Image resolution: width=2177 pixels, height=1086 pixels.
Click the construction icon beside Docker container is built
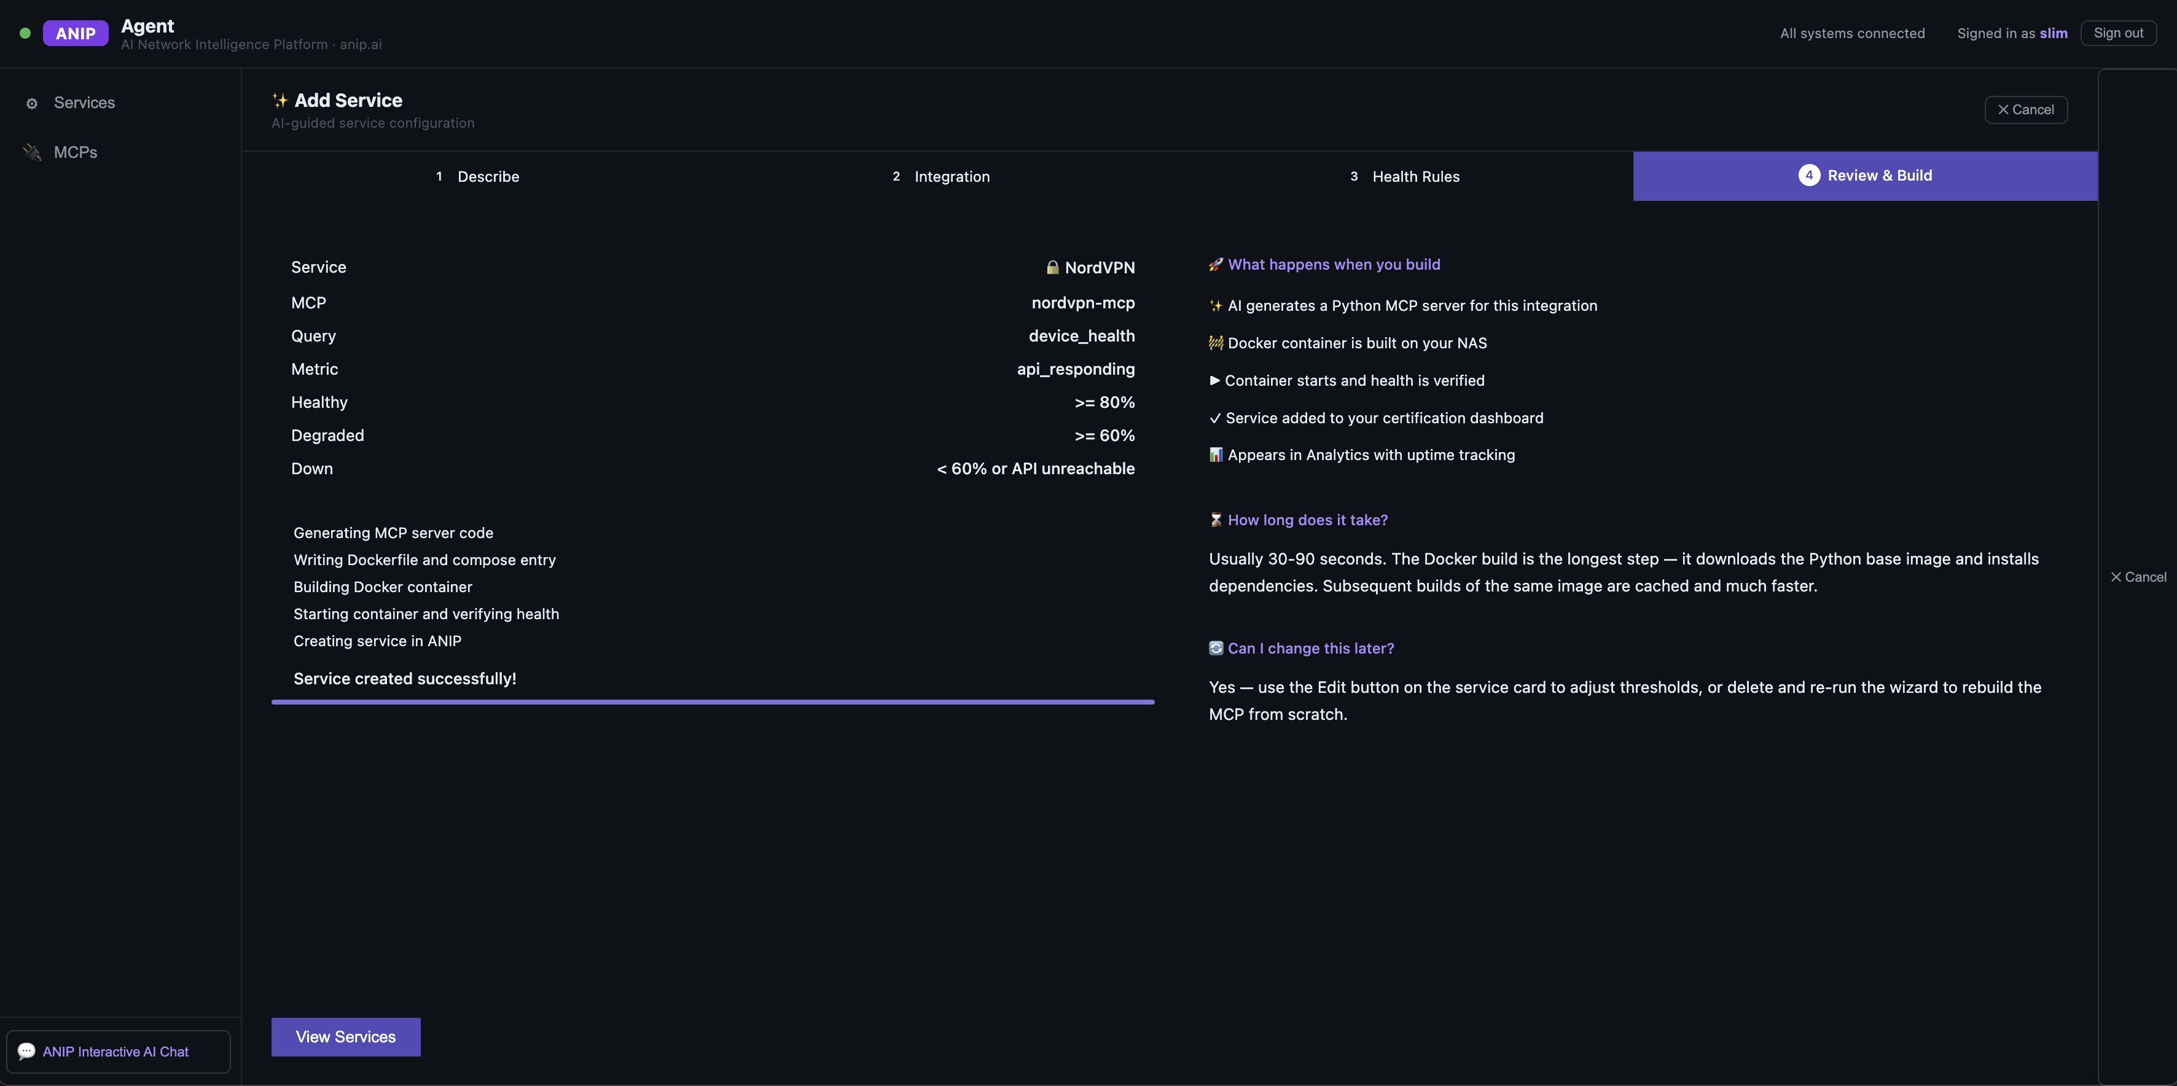click(1216, 343)
